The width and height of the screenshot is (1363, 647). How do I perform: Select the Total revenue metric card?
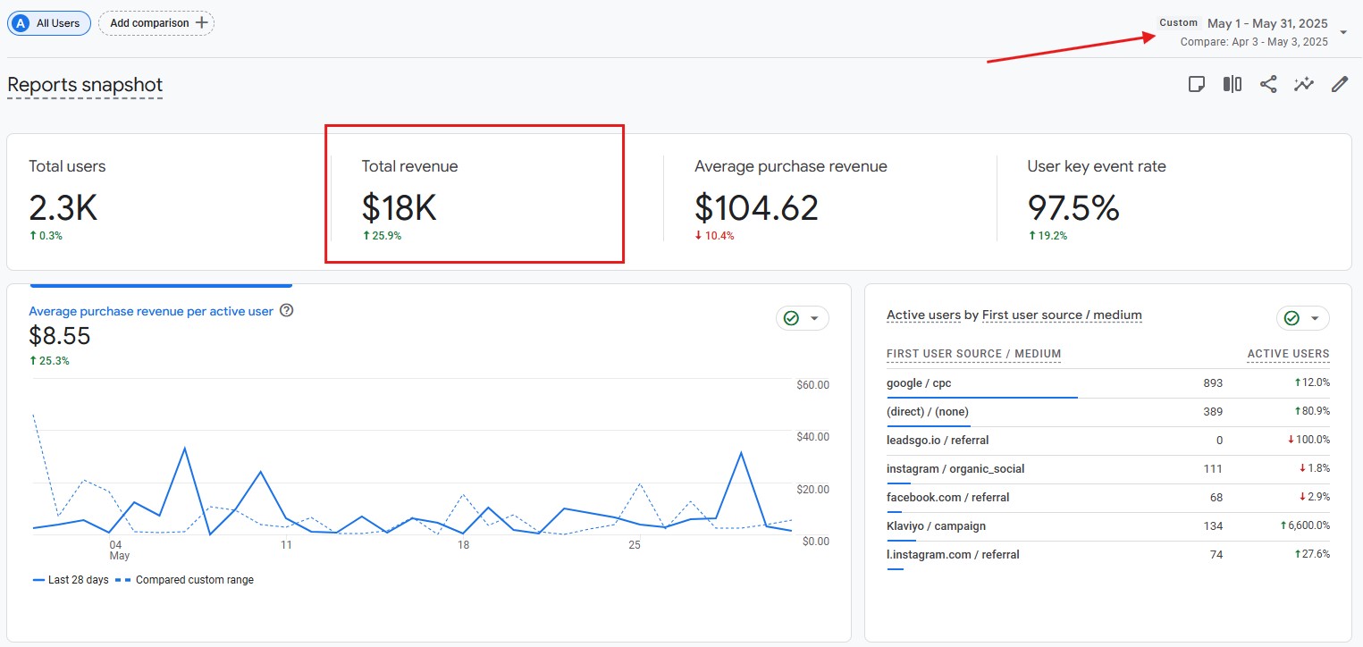click(497, 202)
